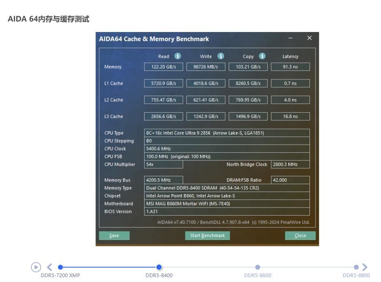Click Motherboard field MSI MAG B860M Mortar
This screenshot has width=381, height=282.
227,204
